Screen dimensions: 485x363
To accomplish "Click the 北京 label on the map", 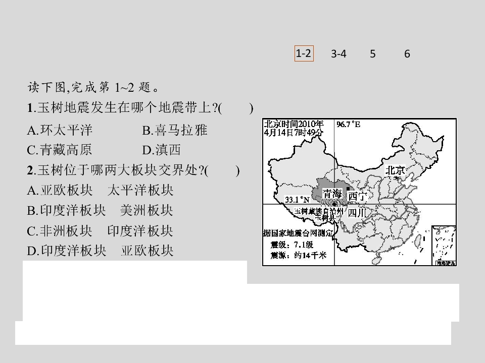I will (395, 170).
